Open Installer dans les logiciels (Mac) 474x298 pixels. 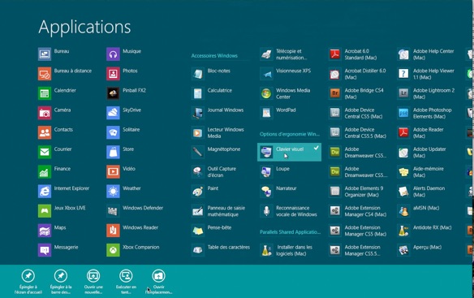[286, 250]
